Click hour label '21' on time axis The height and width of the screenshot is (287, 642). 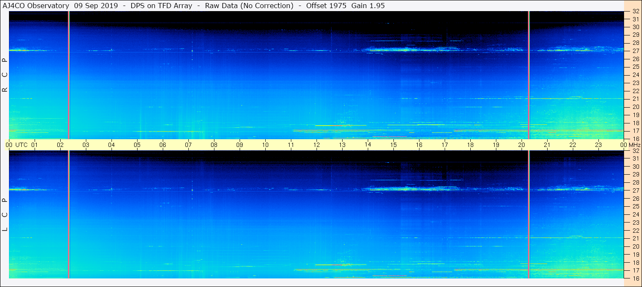[547, 145]
